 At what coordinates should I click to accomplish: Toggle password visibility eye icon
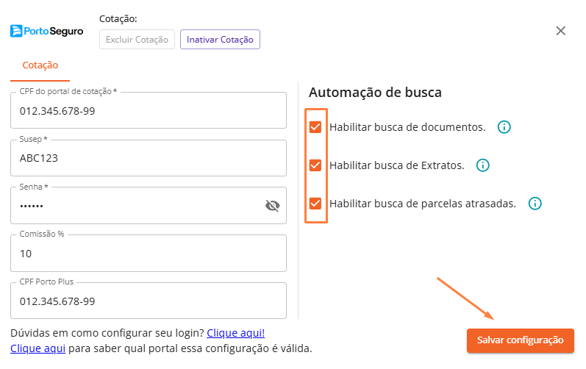(272, 206)
